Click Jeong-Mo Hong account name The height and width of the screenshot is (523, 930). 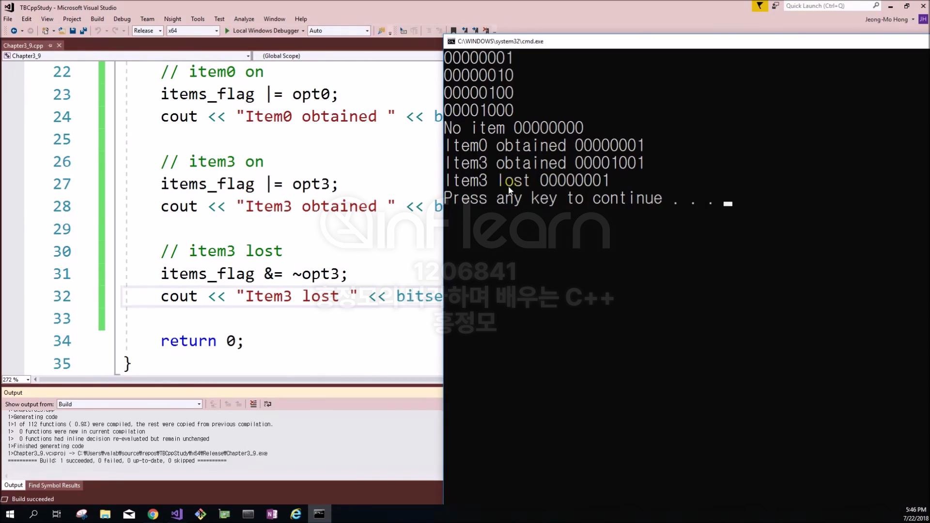[886, 19]
